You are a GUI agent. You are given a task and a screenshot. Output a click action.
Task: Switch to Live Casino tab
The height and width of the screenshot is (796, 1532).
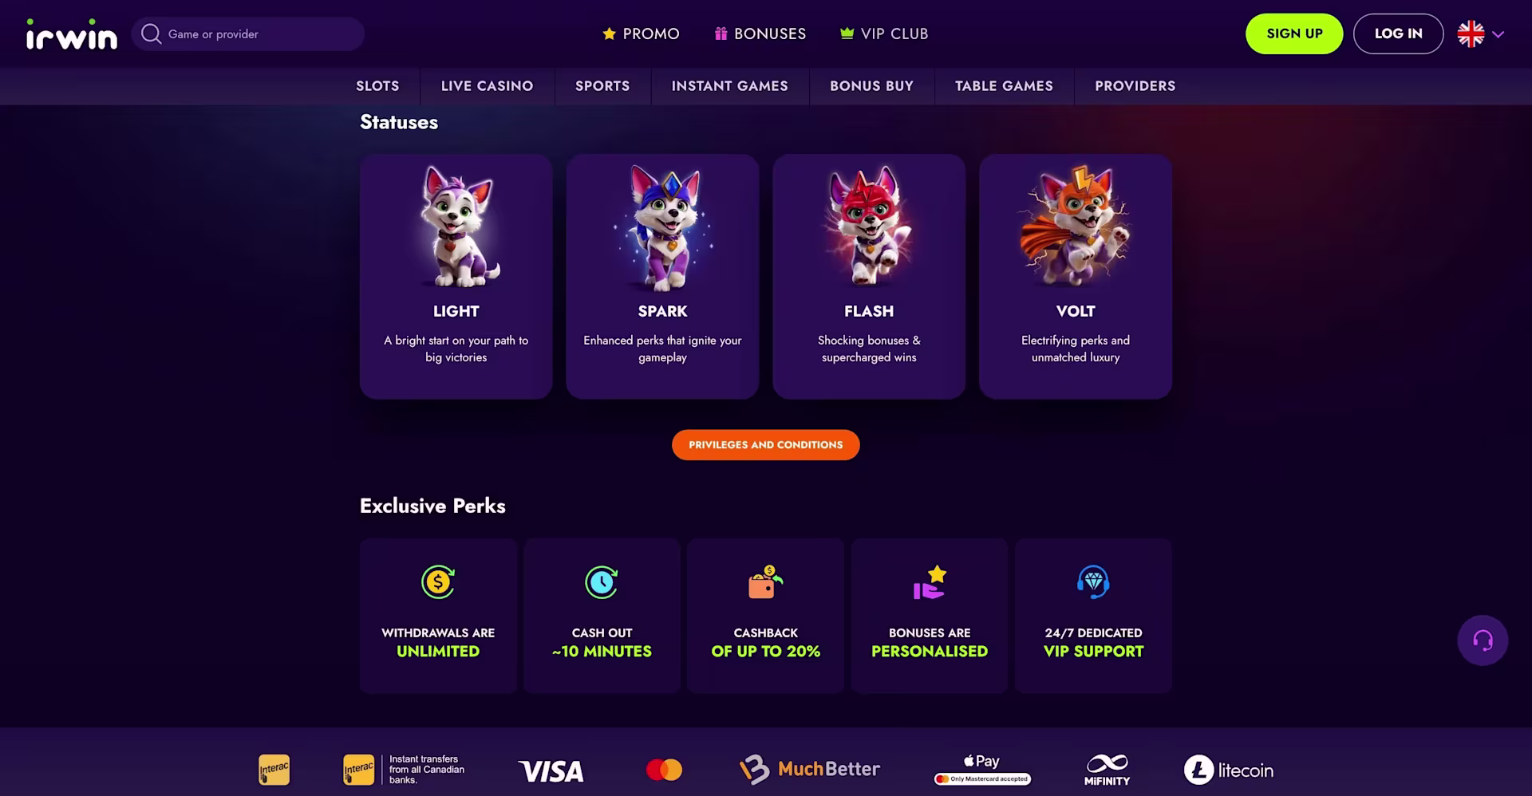click(487, 86)
